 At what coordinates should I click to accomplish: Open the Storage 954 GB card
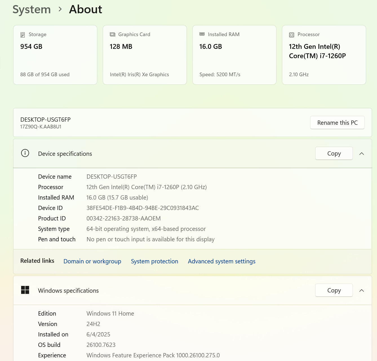click(55, 55)
